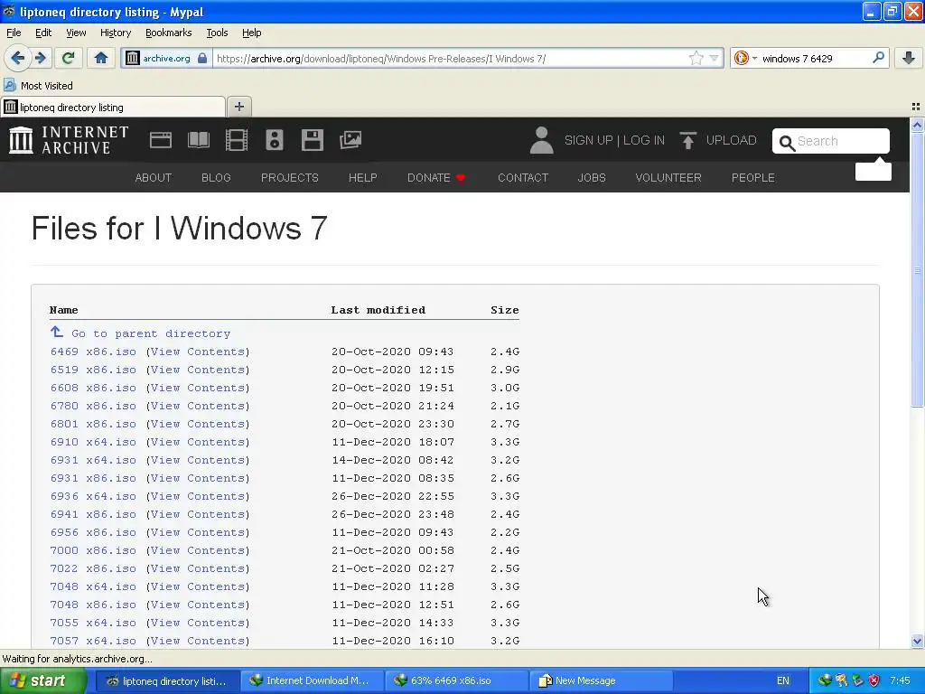Click the parent directory up-arrow icon
Viewport: 925px width, 694px height.
57,333
